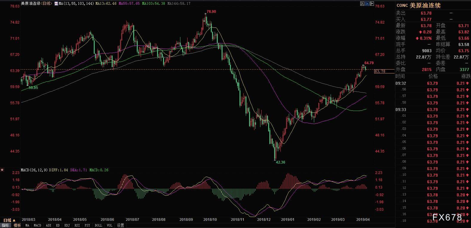Image resolution: width=471 pixels, height=228 pixels.
Task: Click the 2018/10 date on time axis
Action: pyautogui.click(x=210, y=220)
